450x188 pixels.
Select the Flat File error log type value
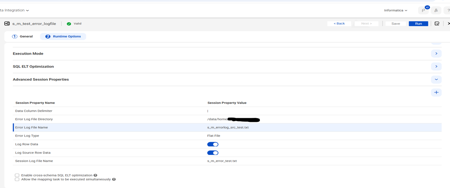coord(214,136)
